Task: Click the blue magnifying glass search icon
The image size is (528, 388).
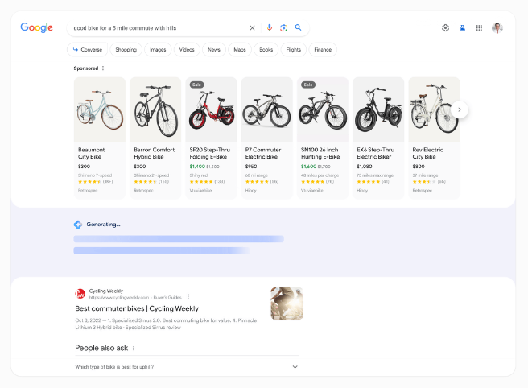Action: click(x=298, y=27)
